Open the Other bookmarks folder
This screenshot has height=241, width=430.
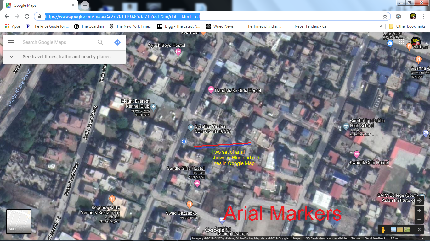point(407,26)
